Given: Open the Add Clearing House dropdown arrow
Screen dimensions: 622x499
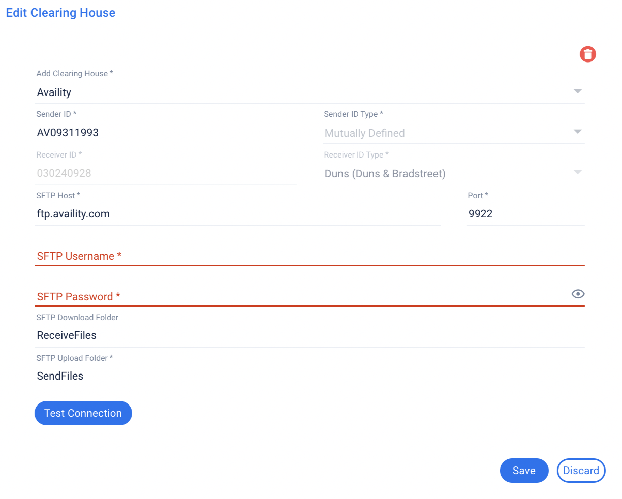Looking at the screenshot, I should tap(577, 91).
